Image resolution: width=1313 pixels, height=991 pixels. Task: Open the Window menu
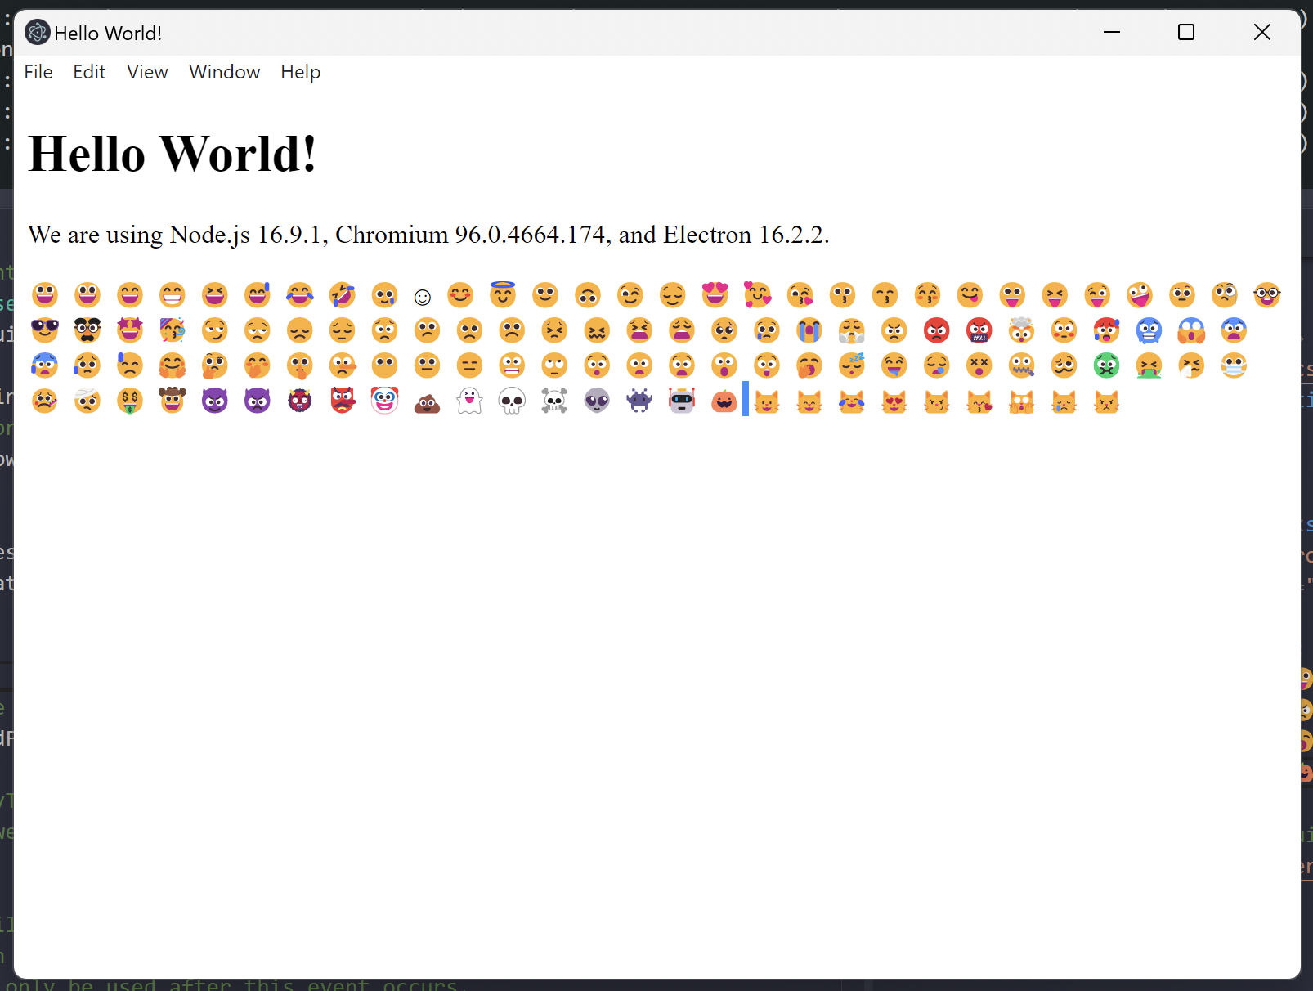[x=225, y=72]
